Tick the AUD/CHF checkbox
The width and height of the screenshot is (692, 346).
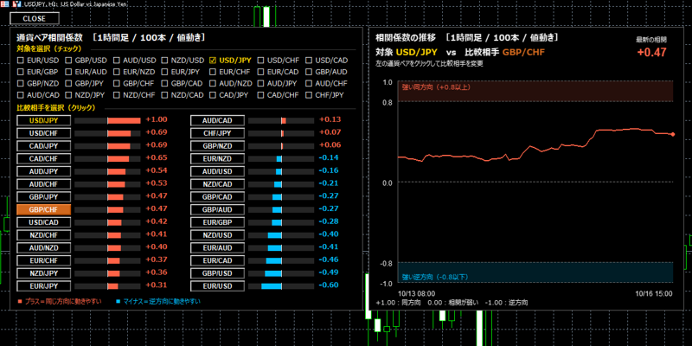309,83
